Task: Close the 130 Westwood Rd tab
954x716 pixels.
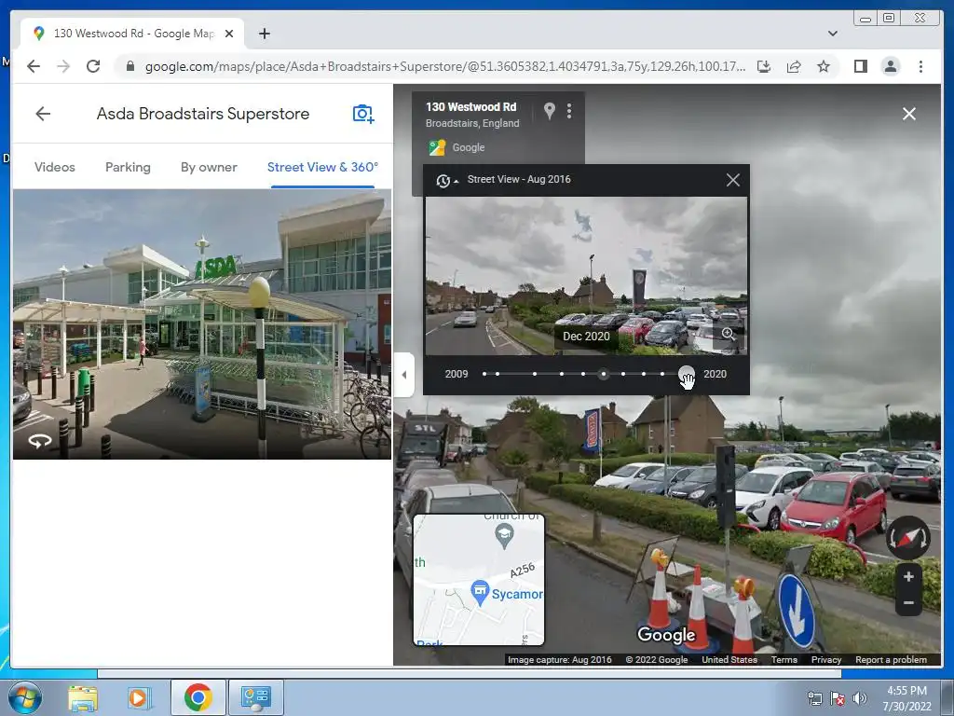Action: point(229,34)
